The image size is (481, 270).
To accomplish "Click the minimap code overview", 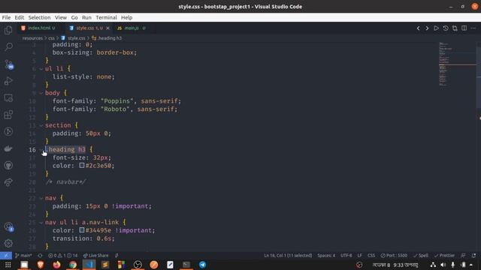I will point(457,64).
